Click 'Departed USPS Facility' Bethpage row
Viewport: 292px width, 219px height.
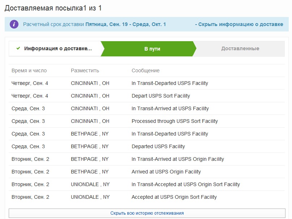point(158,146)
